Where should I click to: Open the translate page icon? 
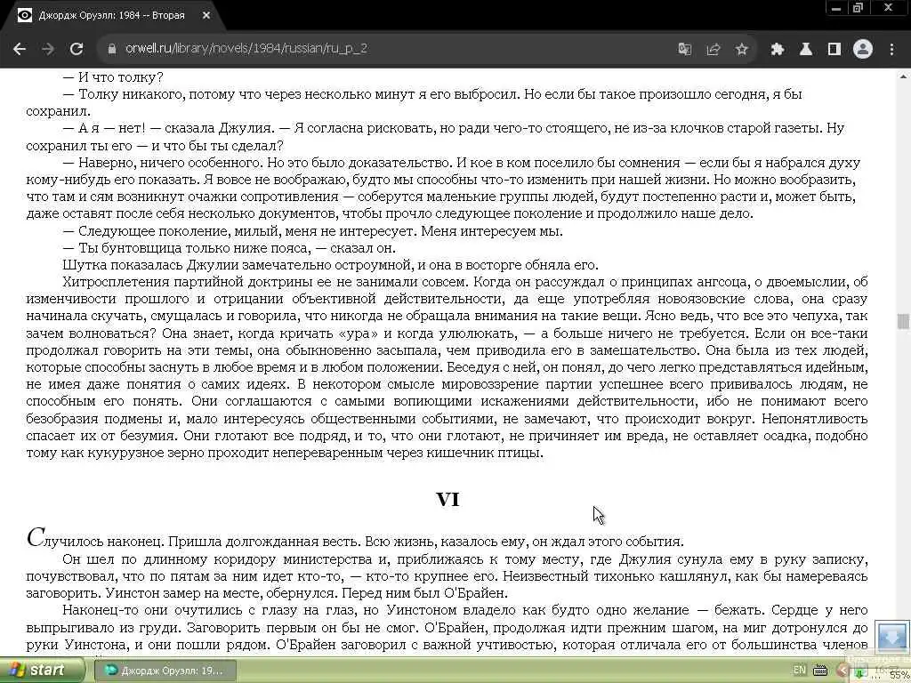(685, 50)
